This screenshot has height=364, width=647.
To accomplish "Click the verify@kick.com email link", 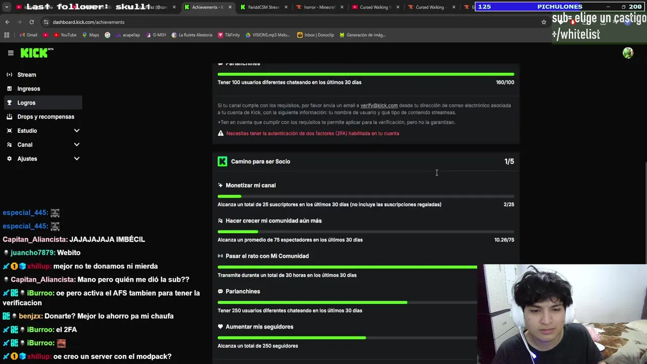I will 379,106.
